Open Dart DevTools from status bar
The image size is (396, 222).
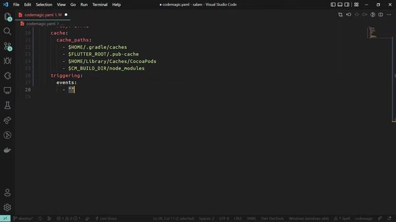tap(272, 218)
